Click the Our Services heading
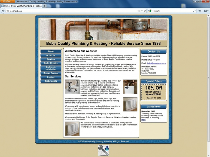Screen dimensions: 210x157 click(73, 76)
